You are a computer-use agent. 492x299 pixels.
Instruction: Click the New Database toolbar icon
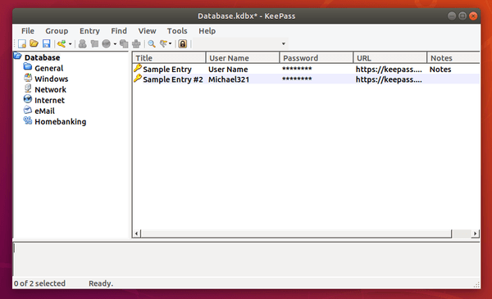[x=22, y=43]
